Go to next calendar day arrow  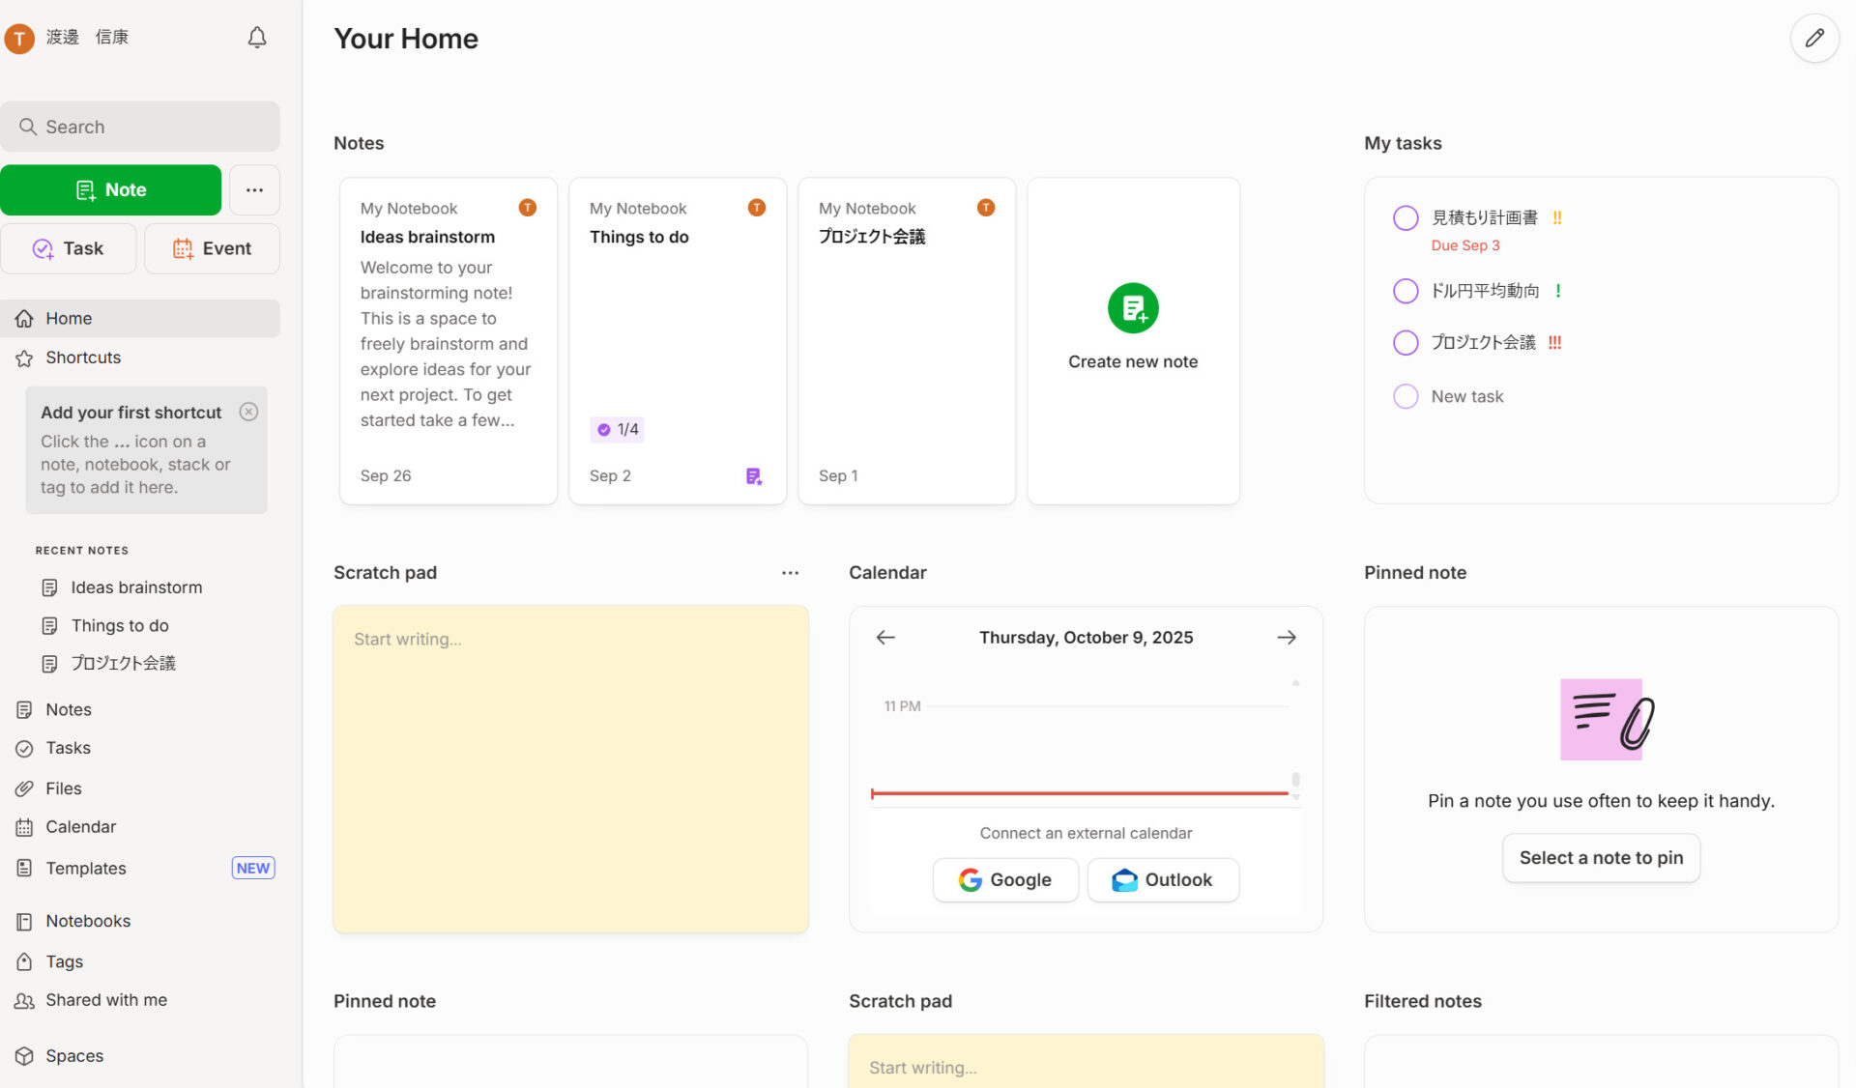point(1287,638)
